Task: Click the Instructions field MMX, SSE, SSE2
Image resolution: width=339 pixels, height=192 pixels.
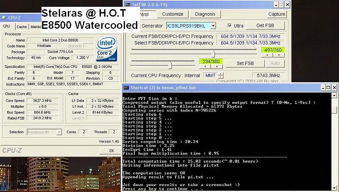Action: (73, 84)
